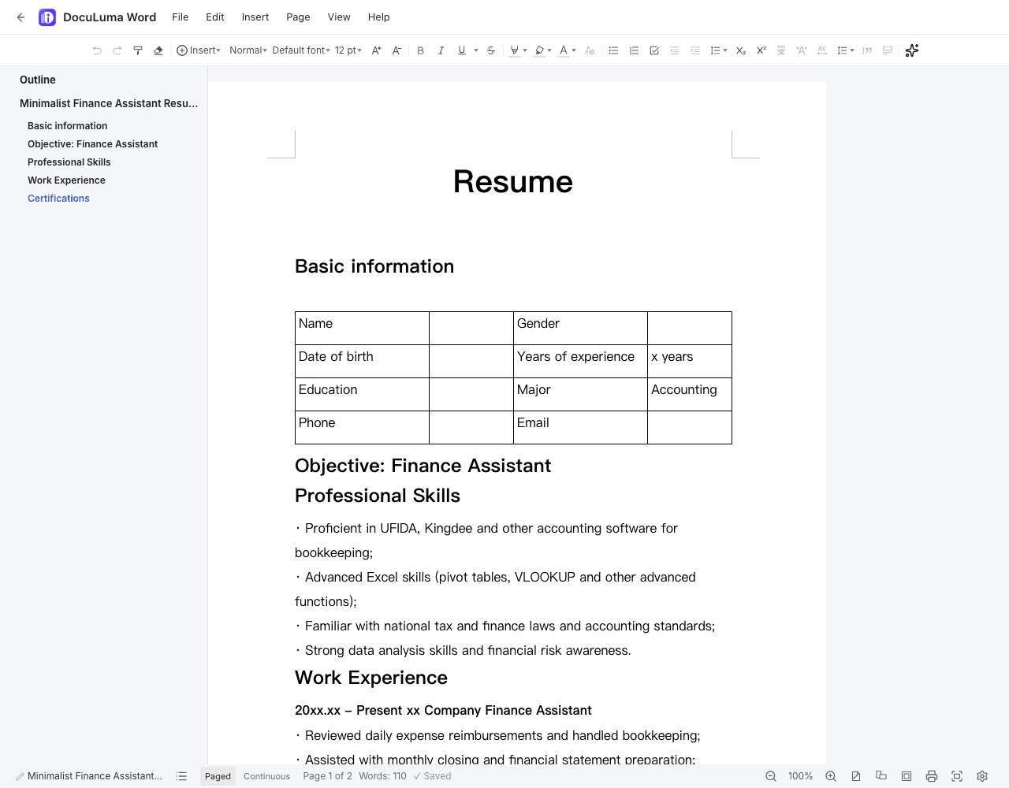The image size is (1009, 788).
Task: Insert a bulleted list
Action: (613, 50)
